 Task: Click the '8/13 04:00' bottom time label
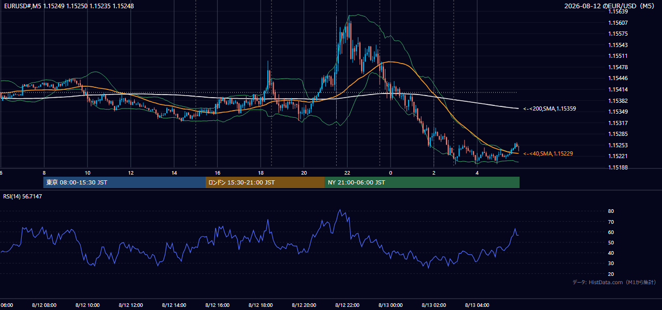pos(477,305)
